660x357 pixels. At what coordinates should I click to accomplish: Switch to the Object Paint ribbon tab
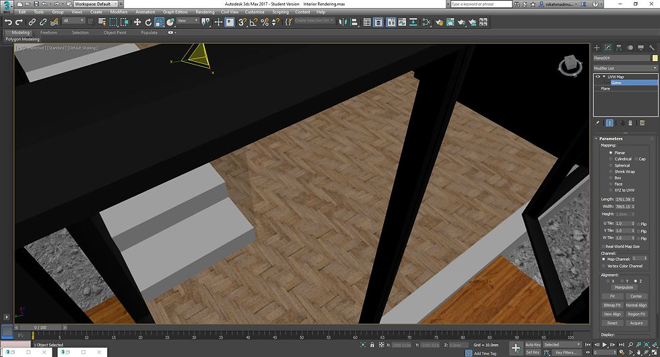(x=115, y=32)
